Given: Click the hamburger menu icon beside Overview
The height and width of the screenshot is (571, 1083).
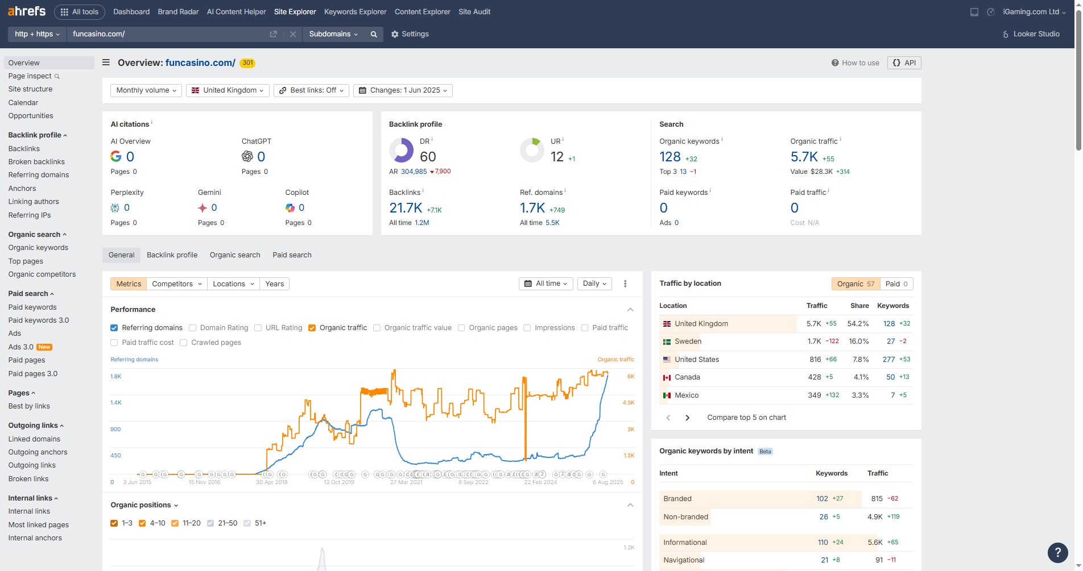Looking at the screenshot, I should (106, 62).
